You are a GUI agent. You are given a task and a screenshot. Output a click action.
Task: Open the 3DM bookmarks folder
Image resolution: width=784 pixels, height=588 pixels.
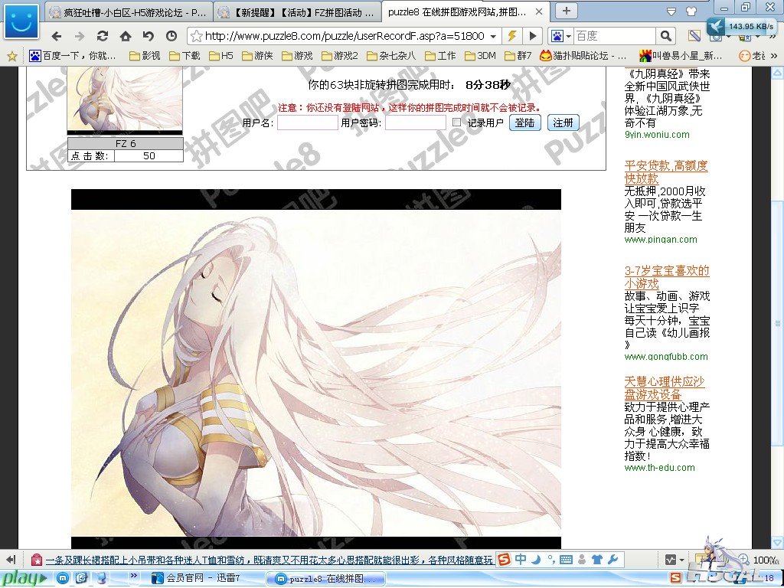480,56
